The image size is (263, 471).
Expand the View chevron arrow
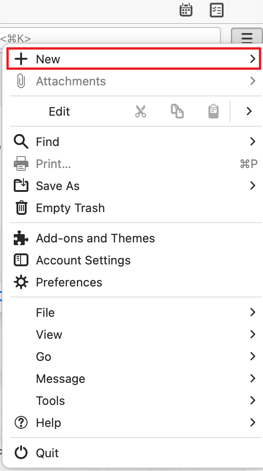(252, 334)
